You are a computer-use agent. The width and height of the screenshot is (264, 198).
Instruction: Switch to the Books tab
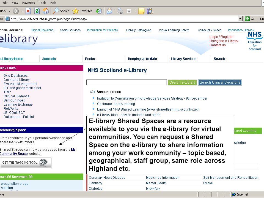[x=90, y=59]
